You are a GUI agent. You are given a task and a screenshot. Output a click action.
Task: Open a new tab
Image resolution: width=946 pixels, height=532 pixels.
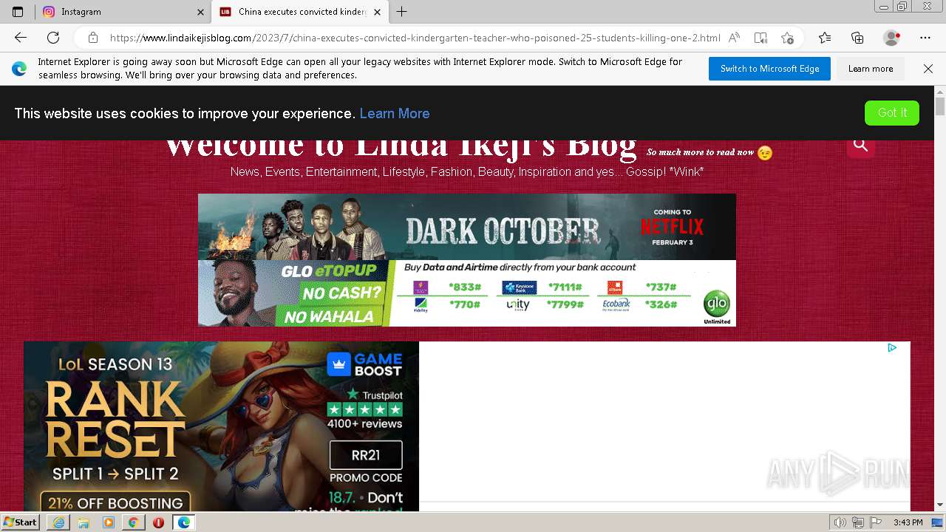pos(401,12)
